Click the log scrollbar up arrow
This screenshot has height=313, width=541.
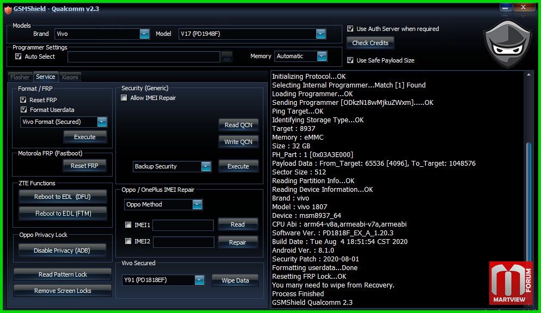528,75
